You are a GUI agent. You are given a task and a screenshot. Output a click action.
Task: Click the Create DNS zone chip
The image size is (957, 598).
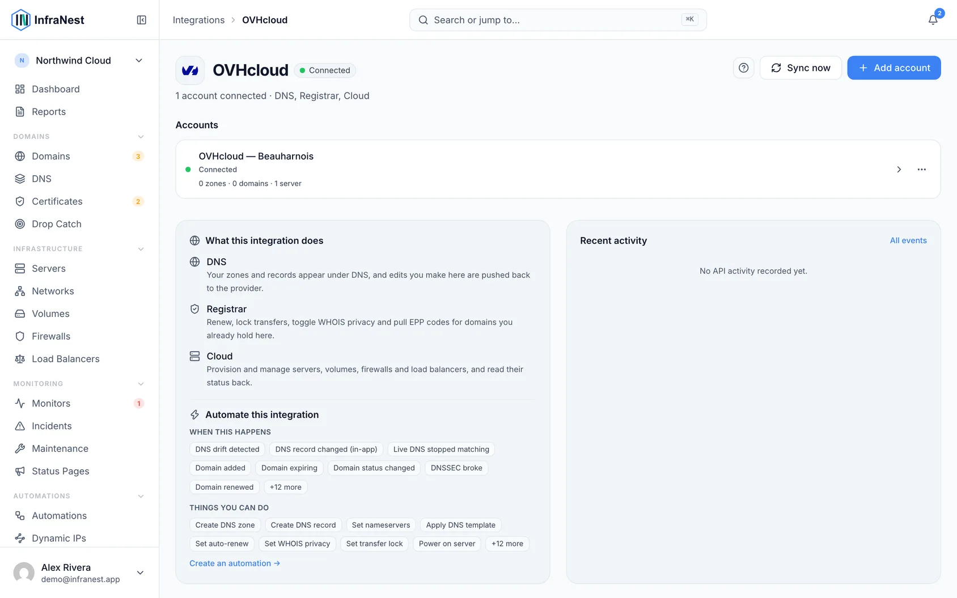(x=225, y=525)
